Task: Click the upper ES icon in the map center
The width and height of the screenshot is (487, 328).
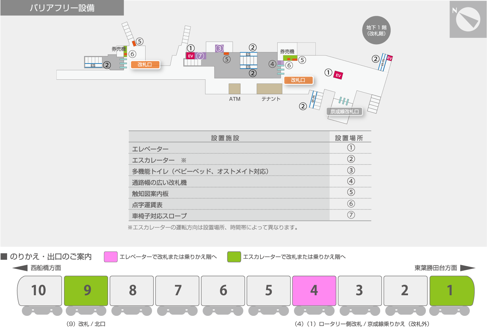Action: (x=248, y=54)
